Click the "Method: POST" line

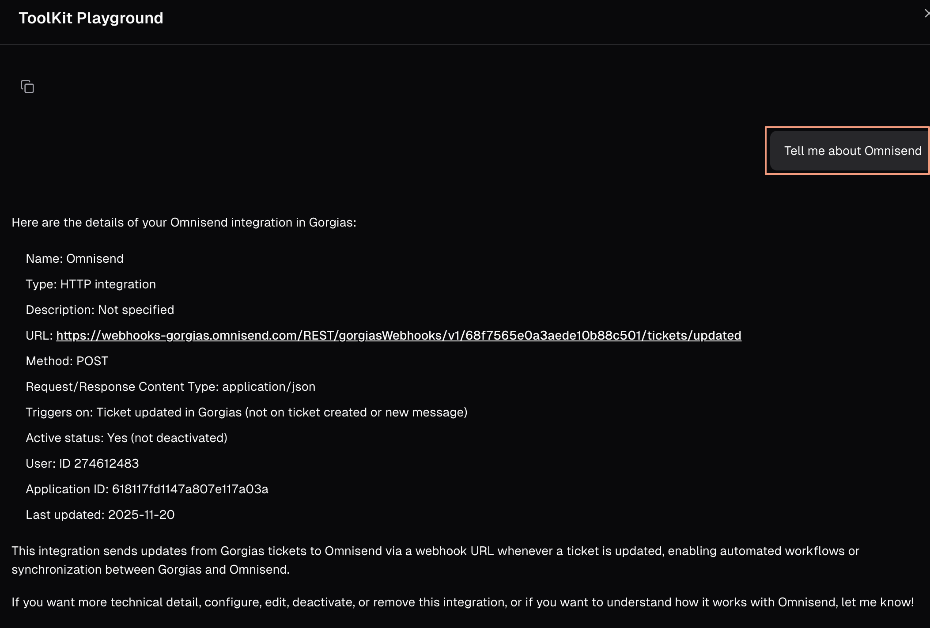pos(67,361)
